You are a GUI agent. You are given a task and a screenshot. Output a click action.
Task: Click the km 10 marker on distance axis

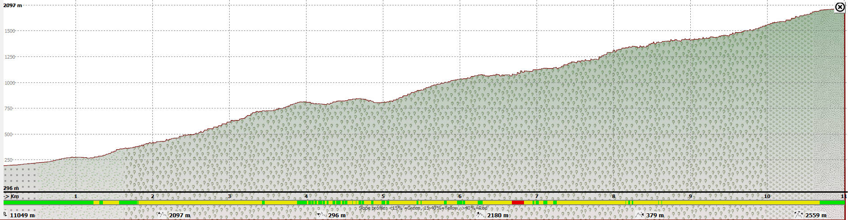[x=767, y=196]
